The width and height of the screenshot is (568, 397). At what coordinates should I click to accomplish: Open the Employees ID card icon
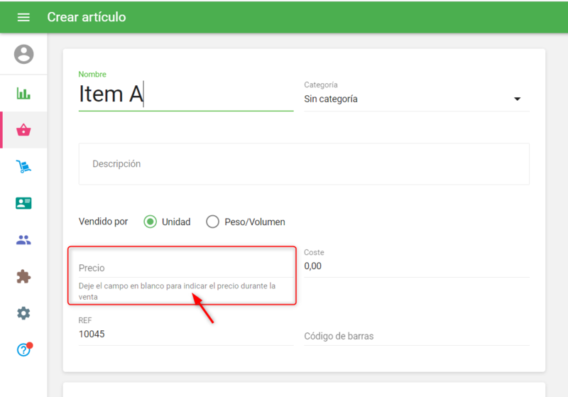[23, 203]
